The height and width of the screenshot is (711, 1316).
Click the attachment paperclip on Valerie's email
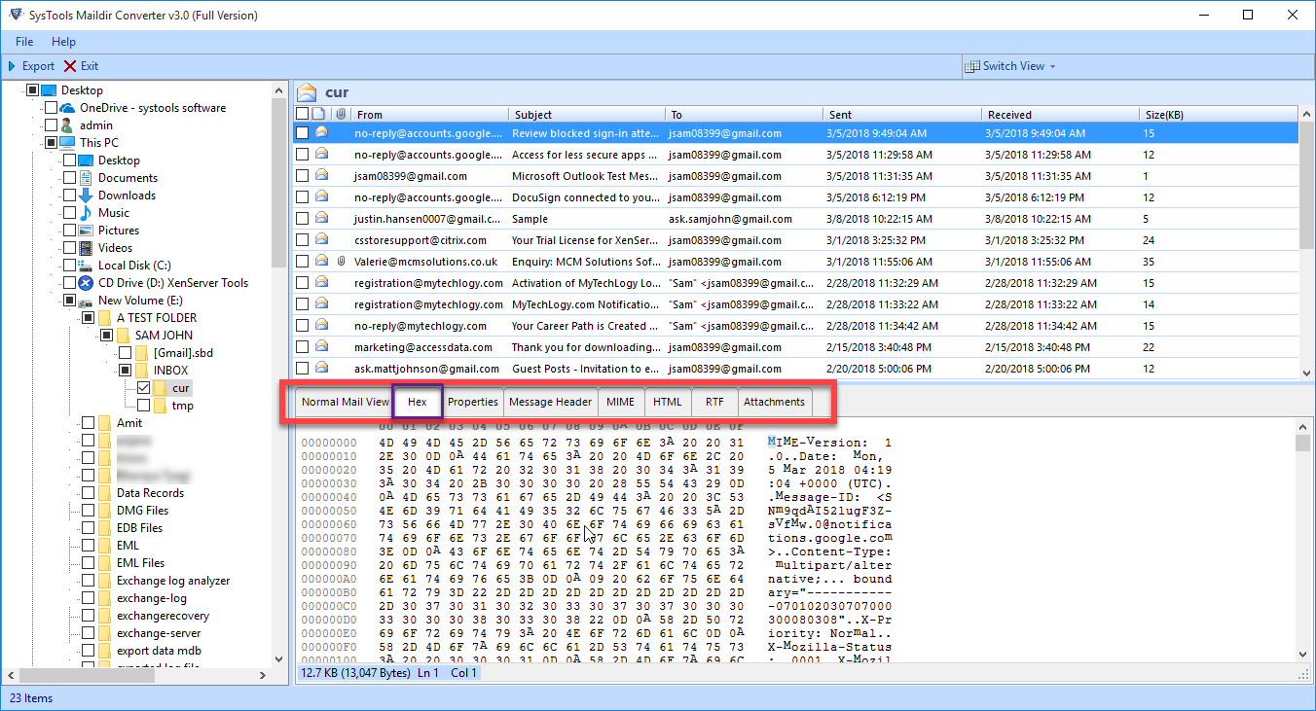tap(341, 262)
